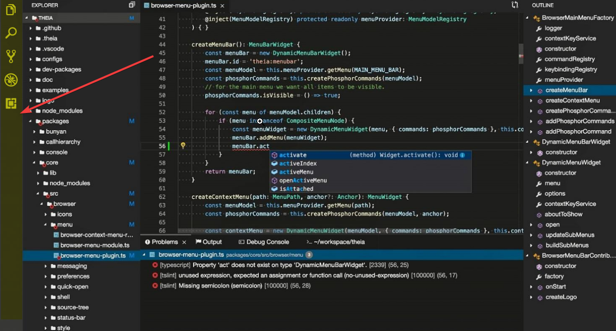Select the Missing semicolon problem row
Image resolution: width=616 pixels, height=331 pixels.
(332, 286)
